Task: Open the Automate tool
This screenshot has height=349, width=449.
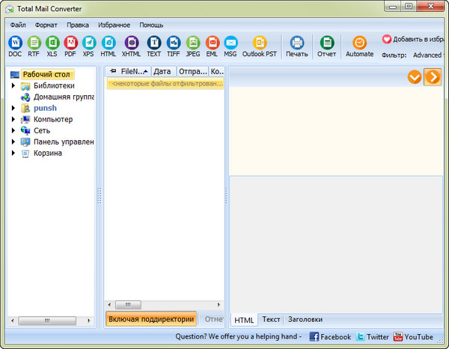Action: pyautogui.click(x=359, y=43)
